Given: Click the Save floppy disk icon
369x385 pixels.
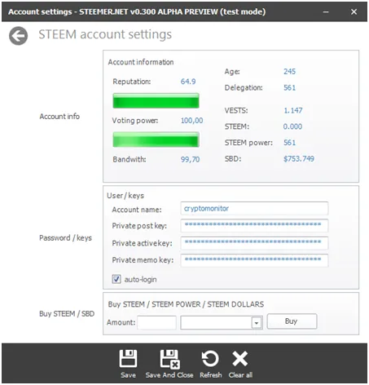Looking at the screenshot, I should click(128, 359).
